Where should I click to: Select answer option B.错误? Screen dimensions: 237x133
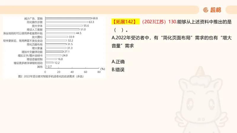click(118, 70)
